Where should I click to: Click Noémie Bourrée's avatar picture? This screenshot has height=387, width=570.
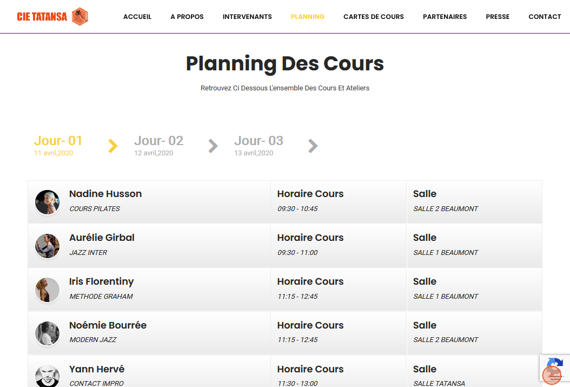[47, 333]
